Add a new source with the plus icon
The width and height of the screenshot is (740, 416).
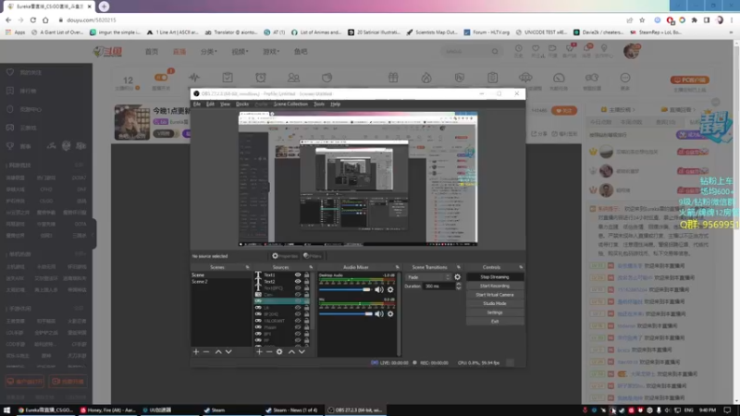pyautogui.click(x=259, y=352)
